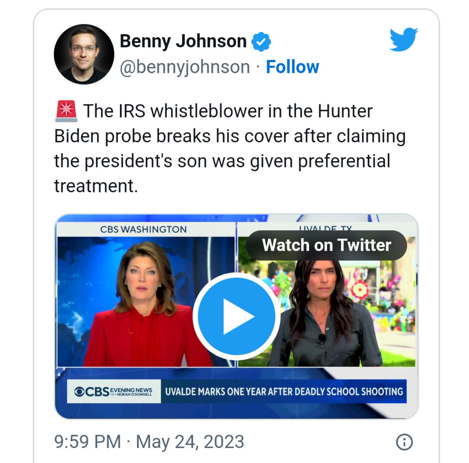This screenshot has width=469, height=463.
Task: Click the partially hidden UVALDE TX label
Action: pyautogui.click(x=326, y=228)
